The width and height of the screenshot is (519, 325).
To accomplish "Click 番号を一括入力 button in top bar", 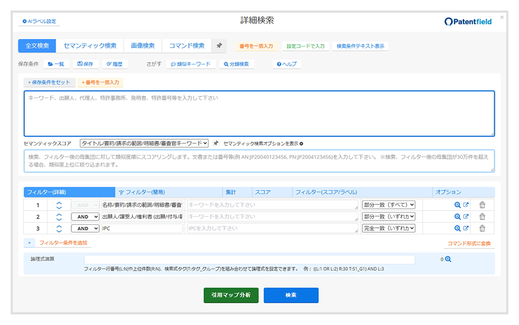I will click(256, 46).
